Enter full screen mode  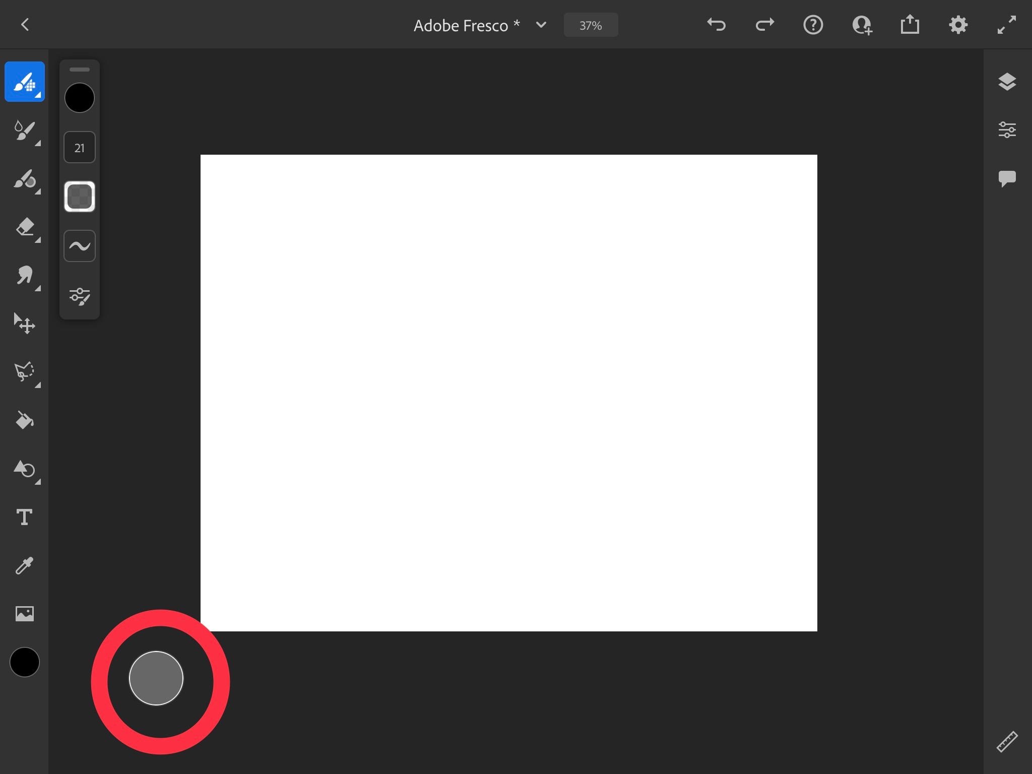coord(1007,25)
